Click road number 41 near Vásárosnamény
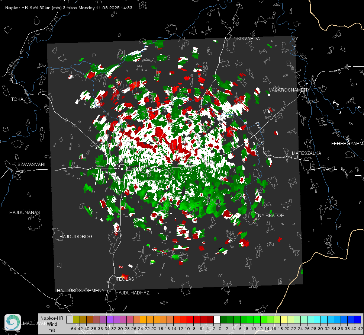The width and height of the screenshot is (364, 335). click(x=283, y=109)
